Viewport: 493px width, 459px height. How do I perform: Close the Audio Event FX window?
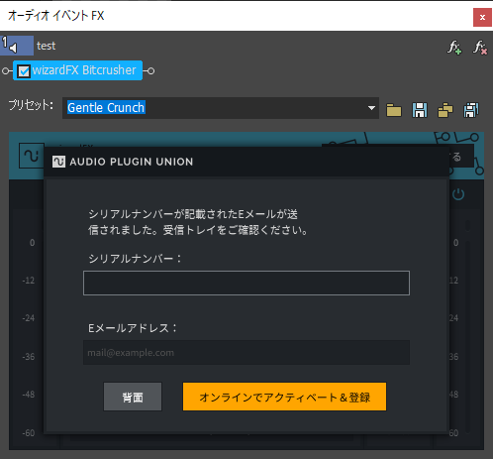click(482, 17)
